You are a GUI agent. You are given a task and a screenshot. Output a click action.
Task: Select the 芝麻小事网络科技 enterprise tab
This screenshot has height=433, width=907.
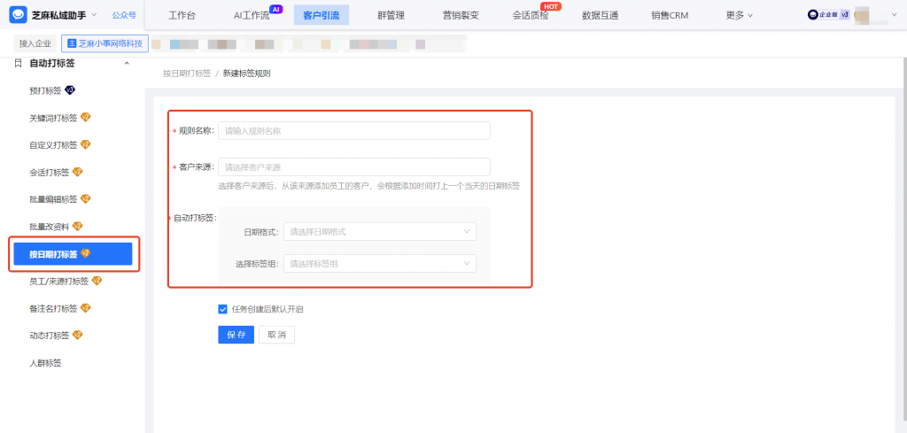105,43
